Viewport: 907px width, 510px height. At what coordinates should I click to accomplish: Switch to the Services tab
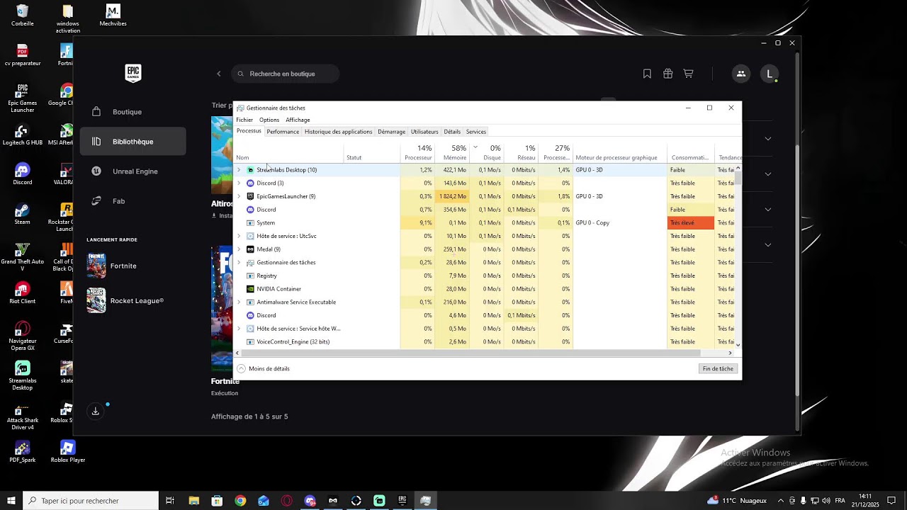point(476,132)
